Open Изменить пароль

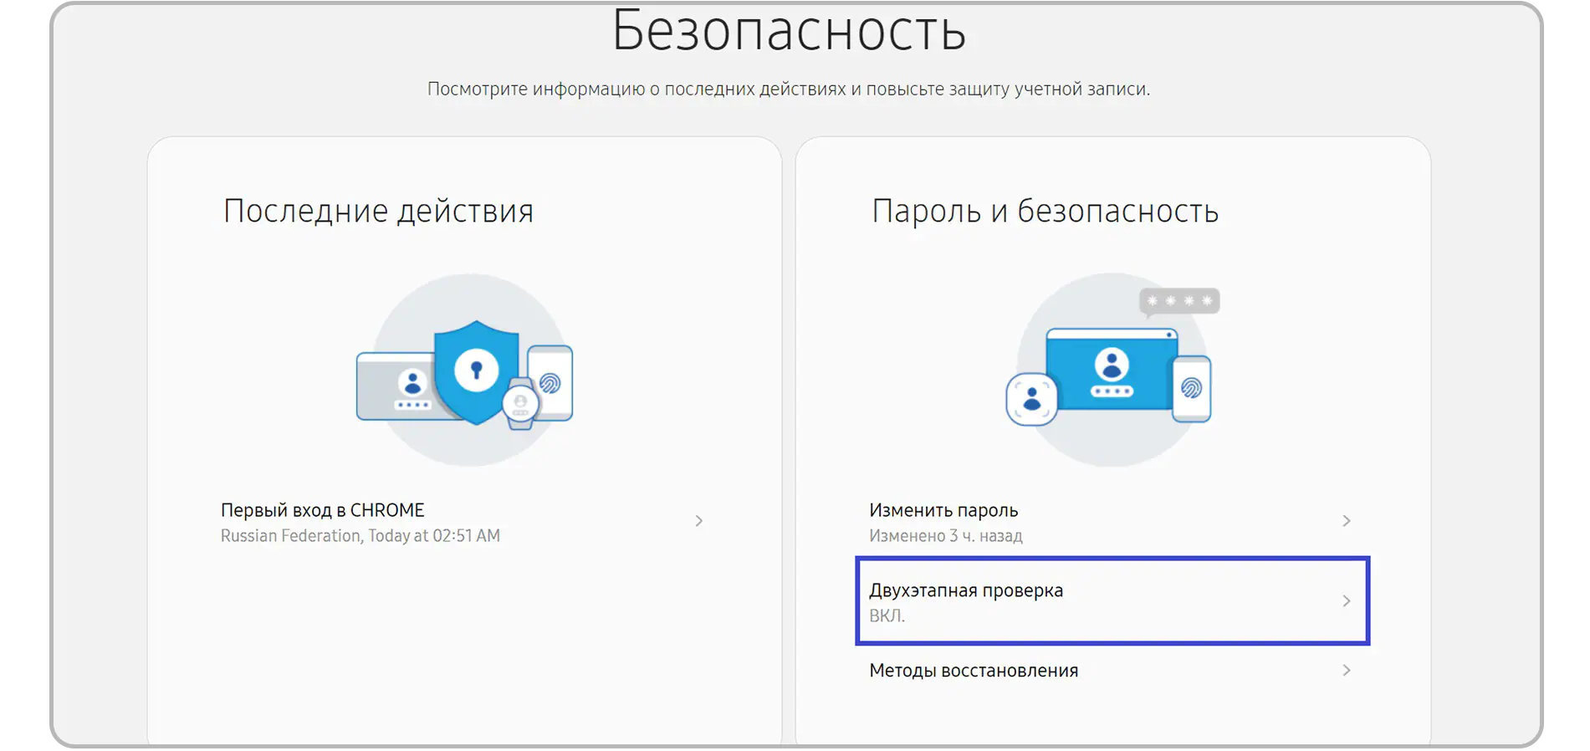pos(943,510)
